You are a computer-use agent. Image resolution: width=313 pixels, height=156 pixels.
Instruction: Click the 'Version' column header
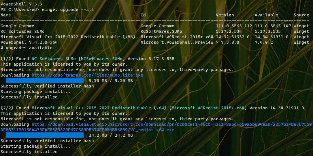point(225,15)
